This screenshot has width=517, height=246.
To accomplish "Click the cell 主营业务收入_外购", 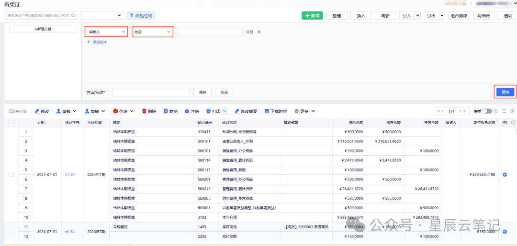I will click(x=238, y=141).
